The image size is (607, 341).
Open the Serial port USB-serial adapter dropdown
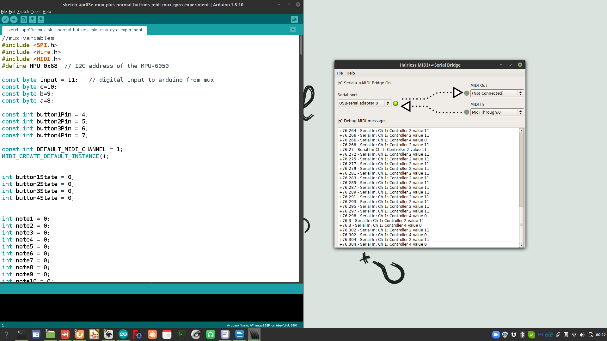pyautogui.click(x=364, y=103)
